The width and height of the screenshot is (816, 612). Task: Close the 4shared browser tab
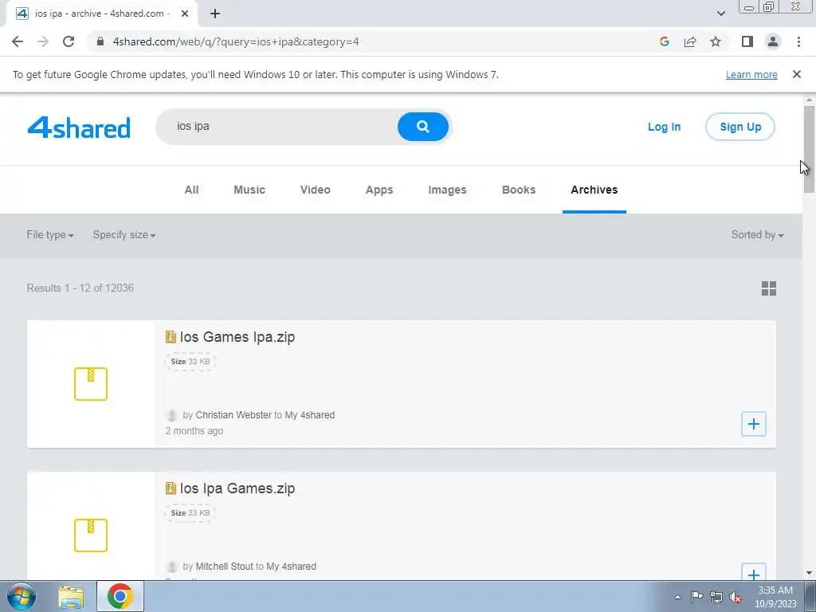click(x=185, y=14)
